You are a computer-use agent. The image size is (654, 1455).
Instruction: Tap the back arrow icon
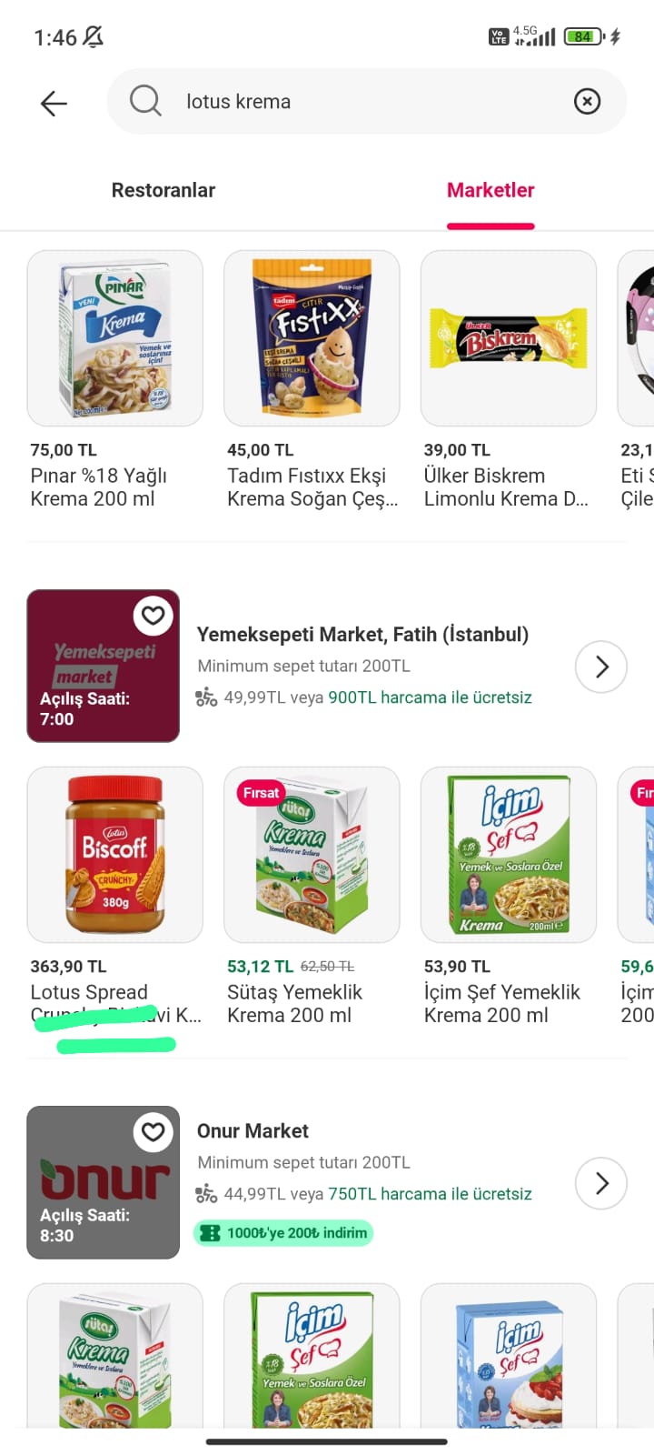point(54,103)
